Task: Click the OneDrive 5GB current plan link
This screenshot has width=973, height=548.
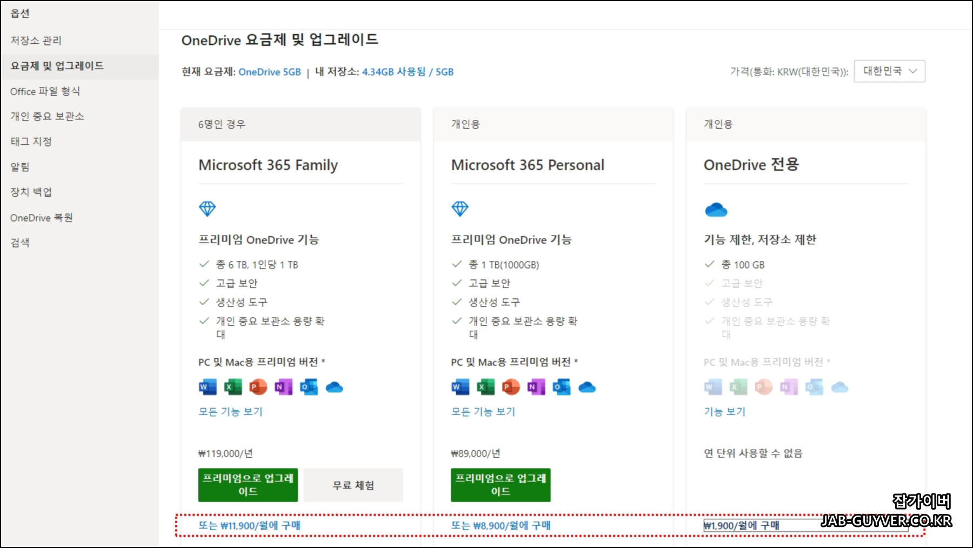Action: [x=270, y=72]
